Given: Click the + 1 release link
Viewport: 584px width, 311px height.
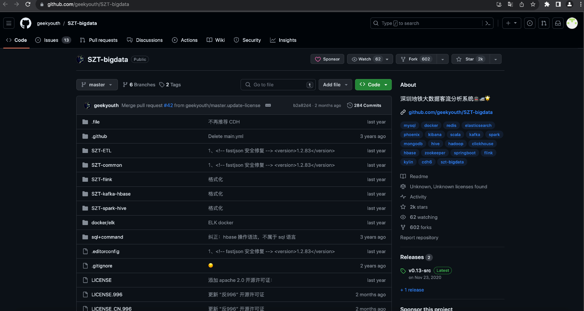Looking at the screenshot, I should click(412, 290).
